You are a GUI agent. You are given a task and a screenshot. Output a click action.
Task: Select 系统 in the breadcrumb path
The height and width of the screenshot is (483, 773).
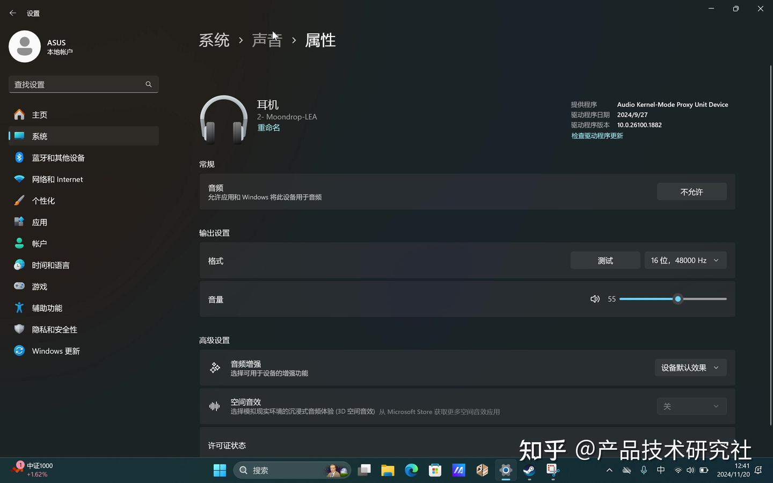[x=214, y=40]
